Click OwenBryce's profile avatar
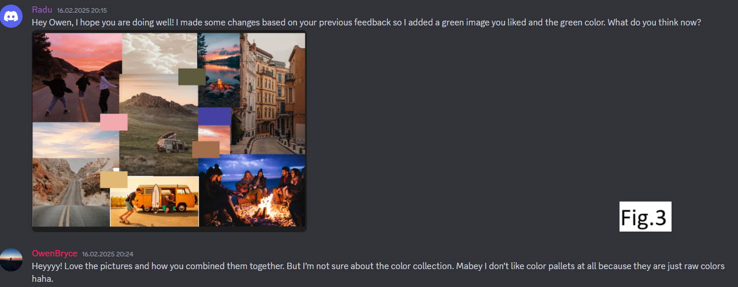Viewport: 738px width, 287px height. click(x=11, y=259)
